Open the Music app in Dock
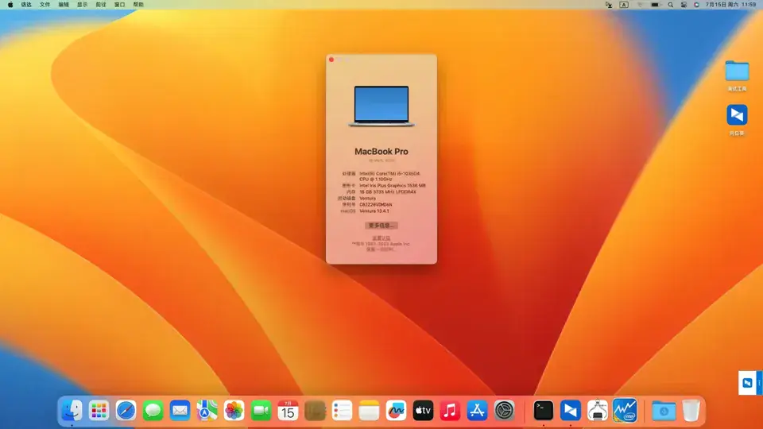The width and height of the screenshot is (763, 429). click(x=450, y=411)
